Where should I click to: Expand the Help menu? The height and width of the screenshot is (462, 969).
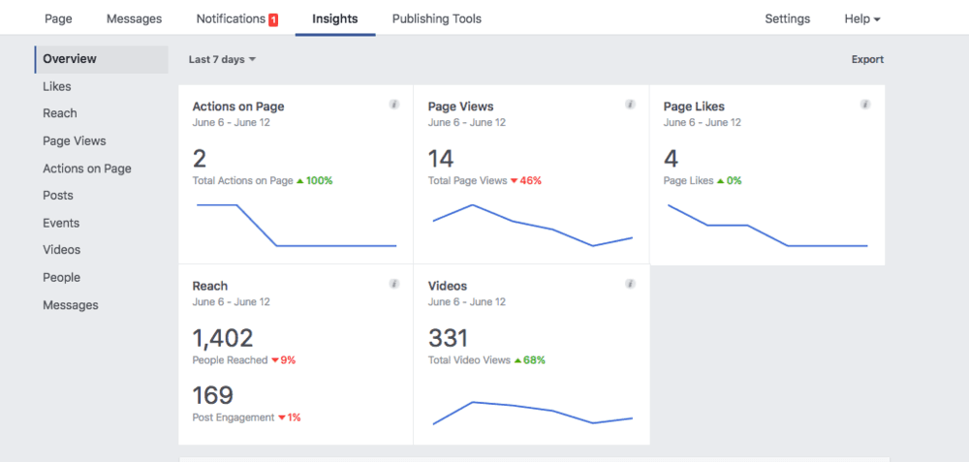click(x=861, y=18)
